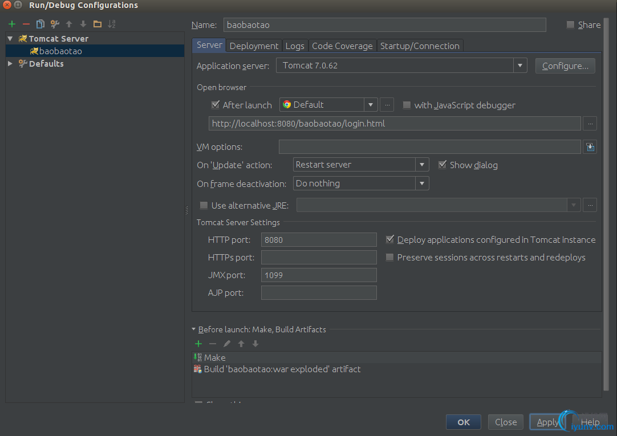617x436 pixels.
Task: Edit selected before-launch task pencil
Action: (x=226, y=344)
